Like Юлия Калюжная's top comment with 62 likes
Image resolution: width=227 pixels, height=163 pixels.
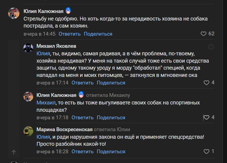[204, 34]
